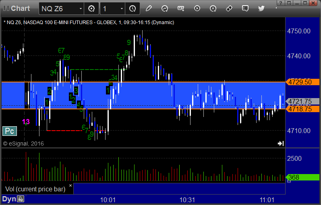Click the 10:01 time axis label
The width and height of the screenshot is (321, 205).
108,200
